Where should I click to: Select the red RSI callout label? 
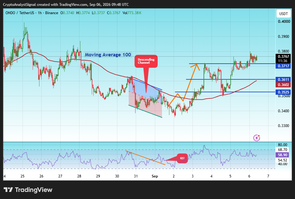[x=182, y=158]
